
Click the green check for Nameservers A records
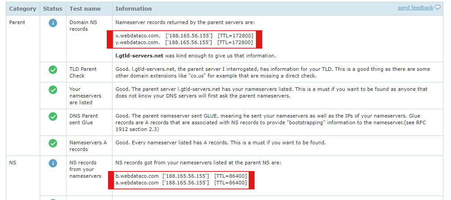click(53, 143)
